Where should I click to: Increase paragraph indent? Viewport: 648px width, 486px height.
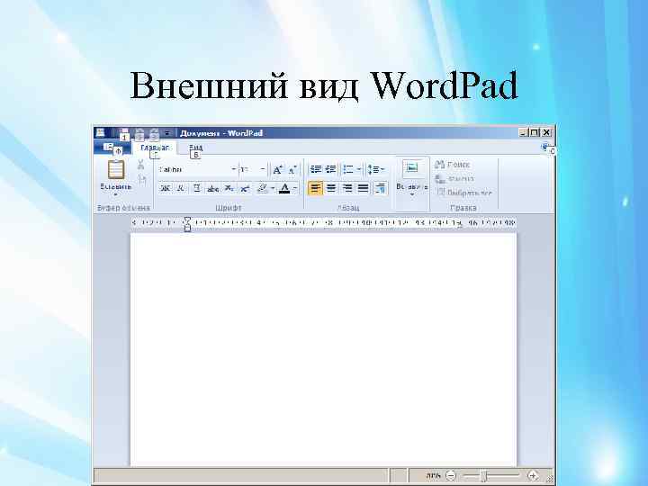[x=330, y=169]
